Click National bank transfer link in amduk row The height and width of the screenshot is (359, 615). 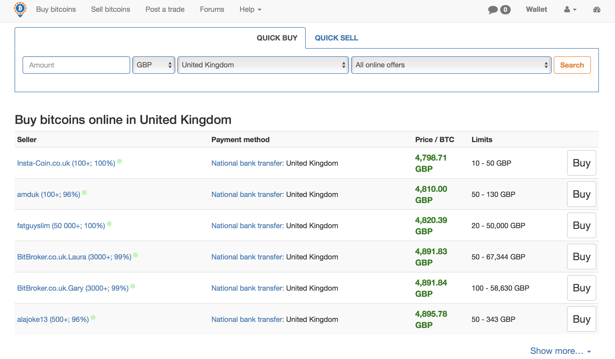(x=248, y=194)
